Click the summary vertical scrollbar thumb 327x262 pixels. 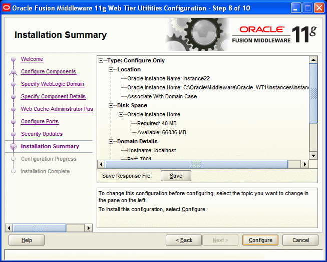pyautogui.click(x=313, y=93)
